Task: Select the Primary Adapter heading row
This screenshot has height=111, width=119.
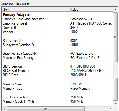Action: click(x=57, y=15)
